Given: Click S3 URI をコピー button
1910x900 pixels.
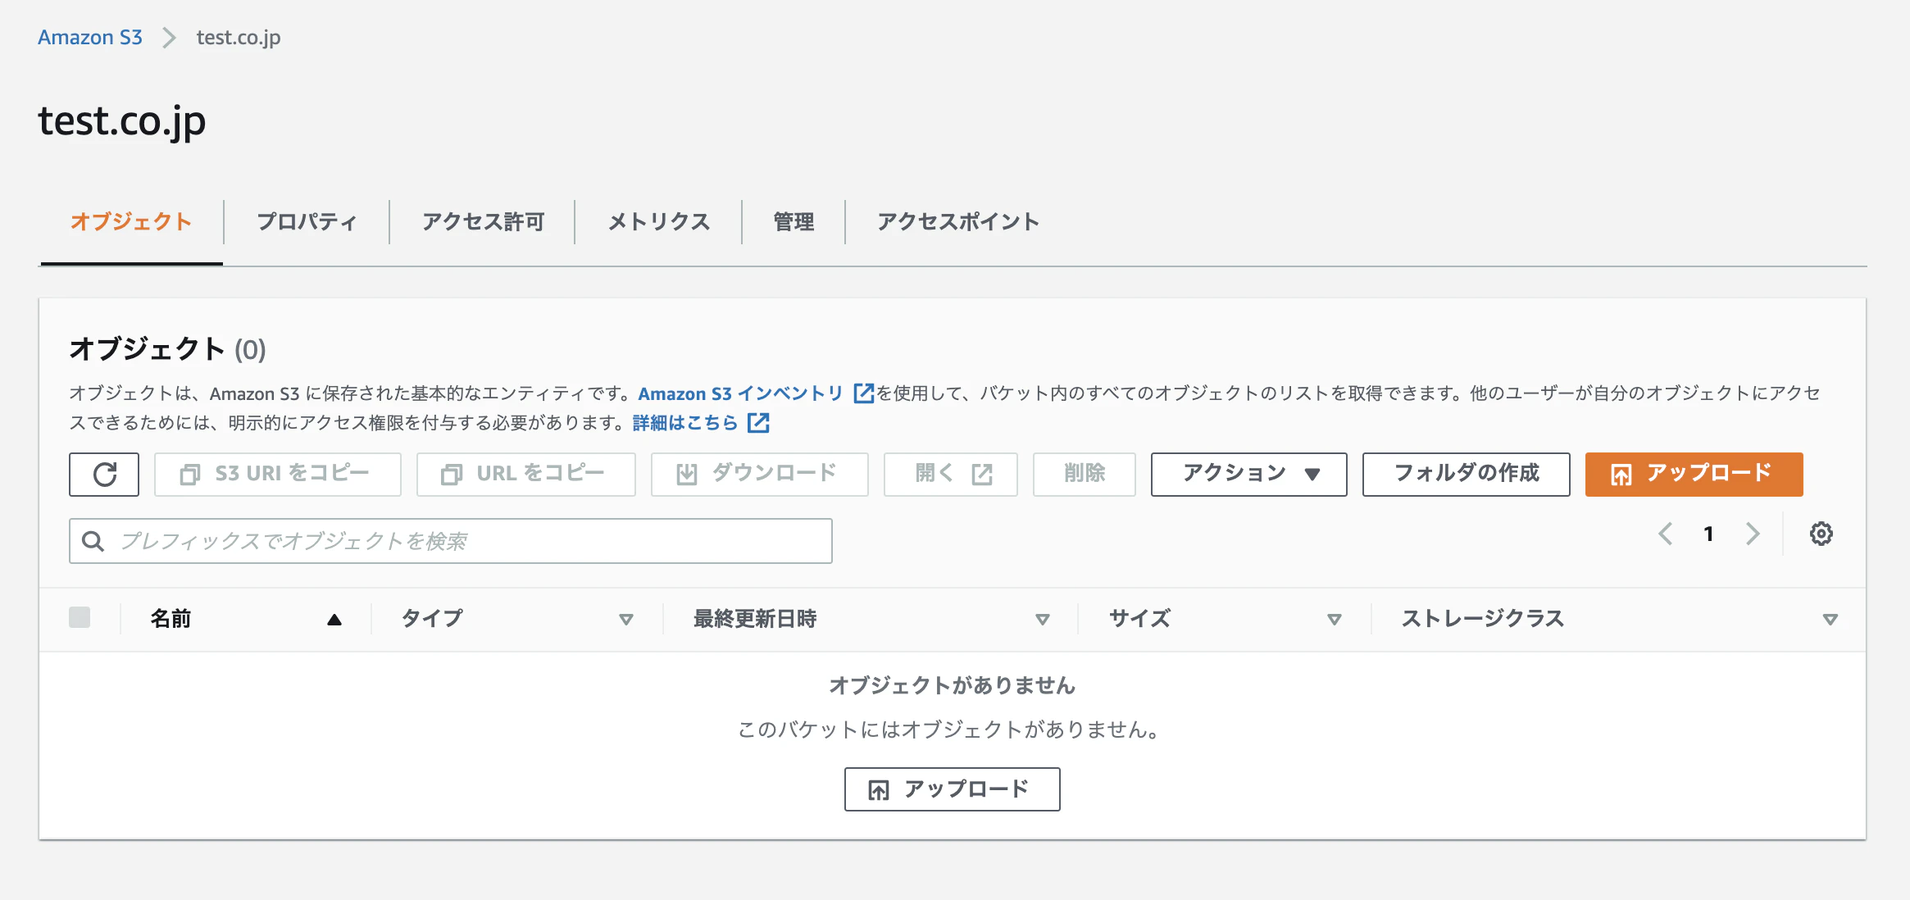Looking at the screenshot, I should click(x=278, y=475).
